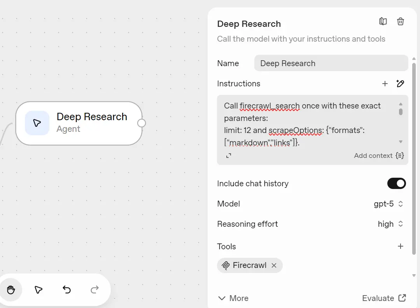
Task: Open Evaluate in a new view
Action: [384, 298]
